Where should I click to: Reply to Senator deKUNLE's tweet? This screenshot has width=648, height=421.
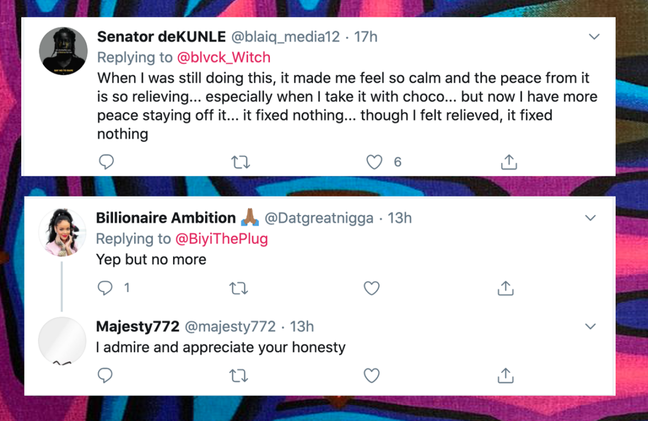pos(106,162)
